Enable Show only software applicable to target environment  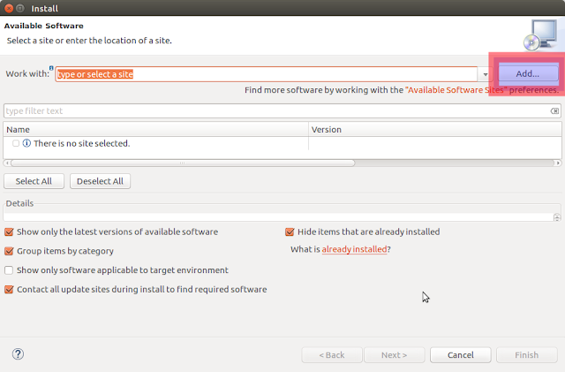pyautogui.click(x=9, y=270)
